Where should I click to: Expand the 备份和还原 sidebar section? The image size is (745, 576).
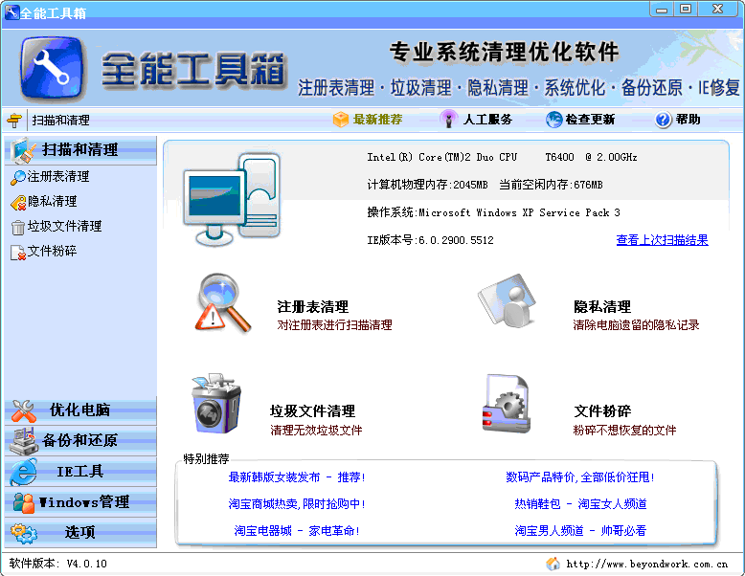(x=80, y=441)
